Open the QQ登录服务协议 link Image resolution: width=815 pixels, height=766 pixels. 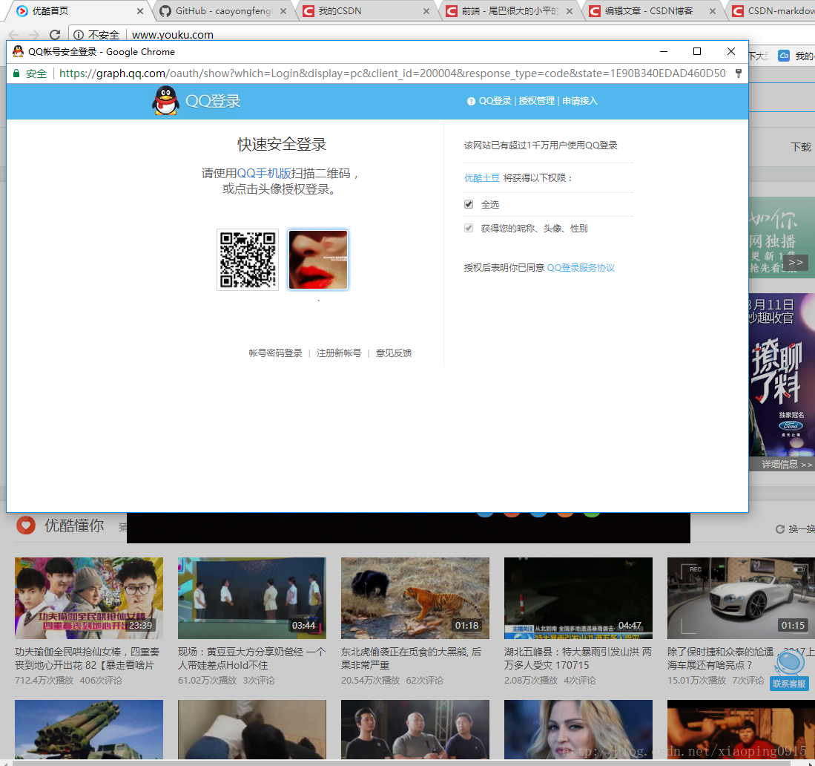click(x=581, y=268)
